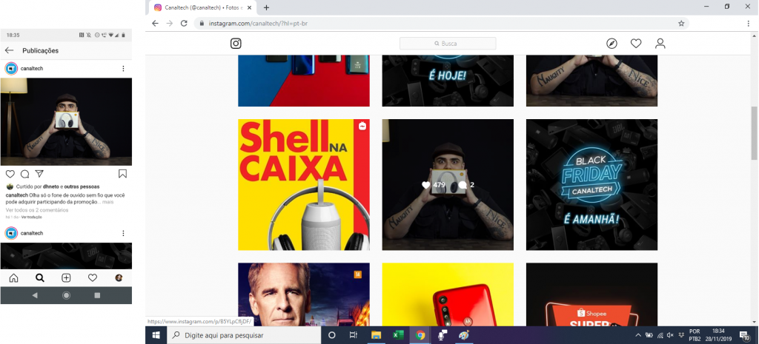This screenshot has width=759, height=344.
Task: Open the POR PTB2 language selector
Action: 695,335
